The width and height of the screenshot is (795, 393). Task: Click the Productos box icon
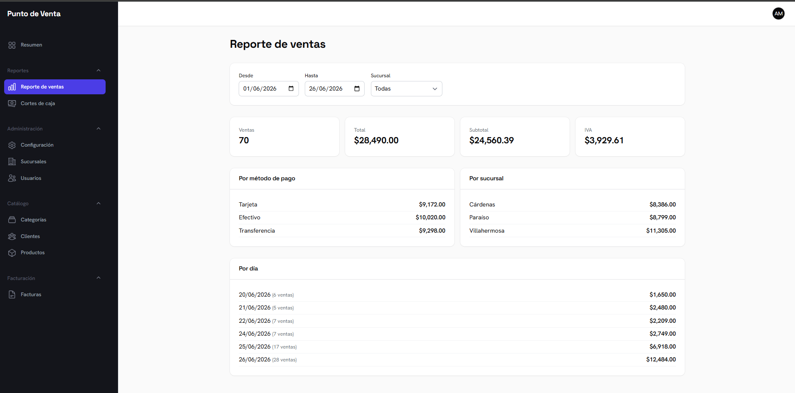coord(12,253)
